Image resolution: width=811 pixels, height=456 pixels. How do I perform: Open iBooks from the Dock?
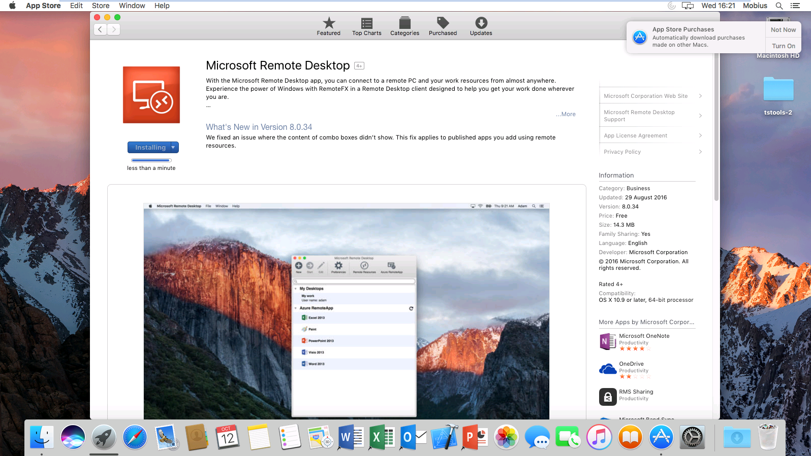[x=630, y=437]
